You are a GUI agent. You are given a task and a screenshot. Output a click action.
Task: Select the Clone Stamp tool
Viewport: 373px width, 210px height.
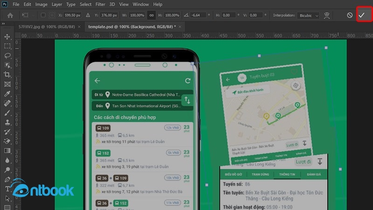click(7, 122)
